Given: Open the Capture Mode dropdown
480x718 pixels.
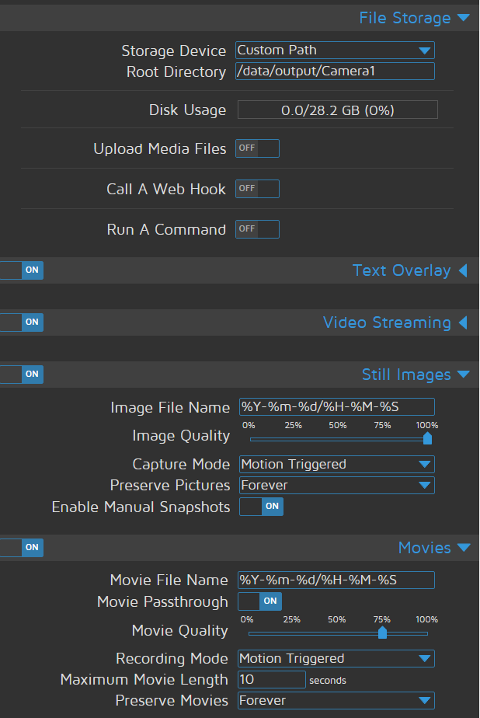Looking at the screenshot, I should tap(336, 465).
